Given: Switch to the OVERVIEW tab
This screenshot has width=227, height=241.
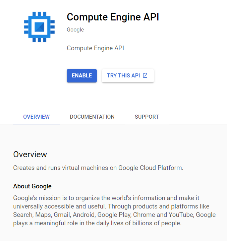Looking at the screenshot, I should [37, 117].
